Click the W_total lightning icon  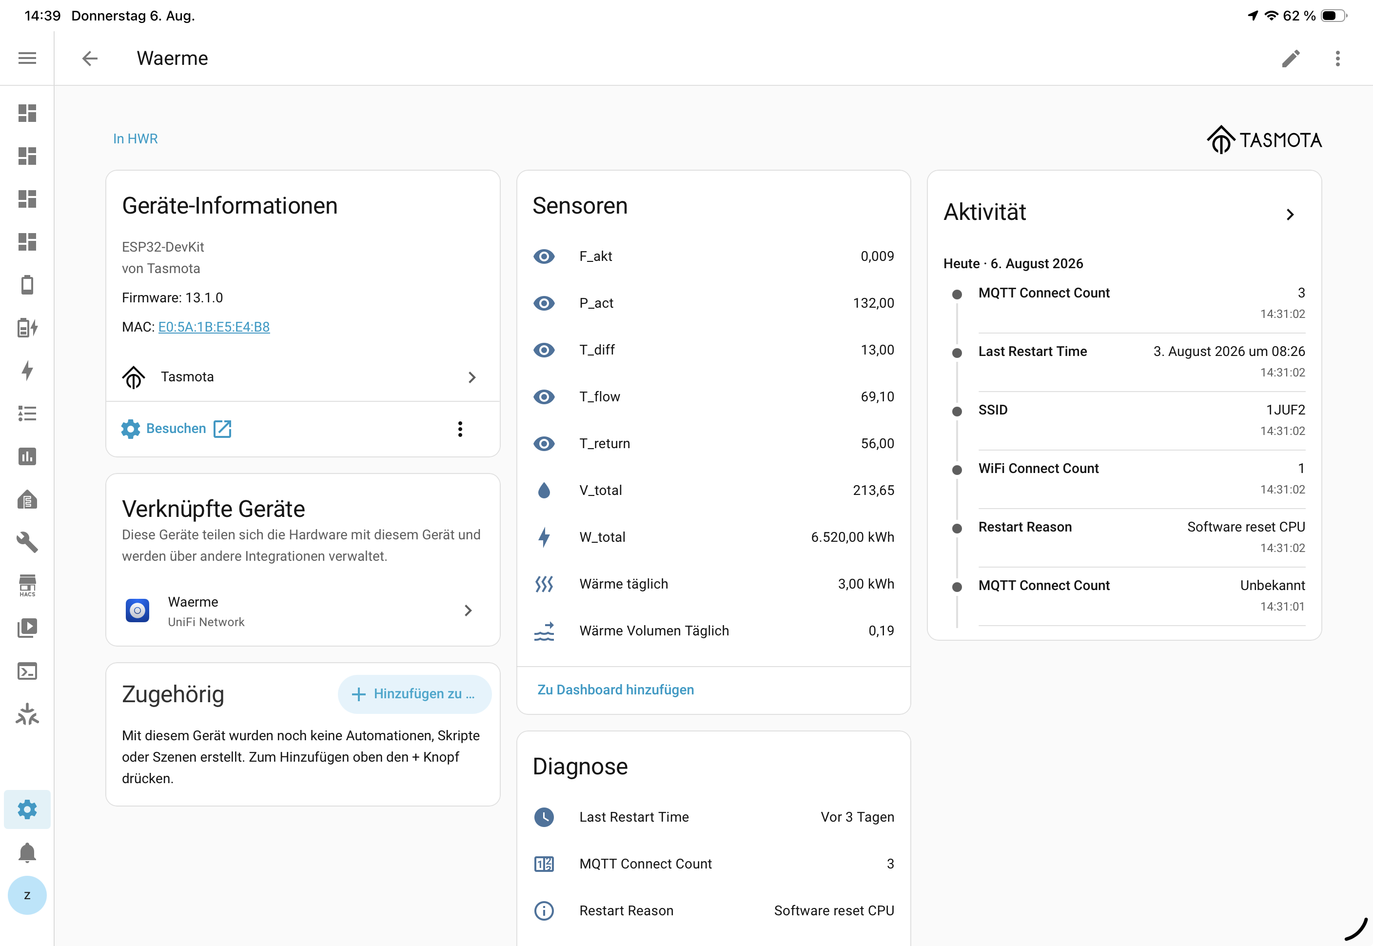pyautogui.click(x=543, y=537)
